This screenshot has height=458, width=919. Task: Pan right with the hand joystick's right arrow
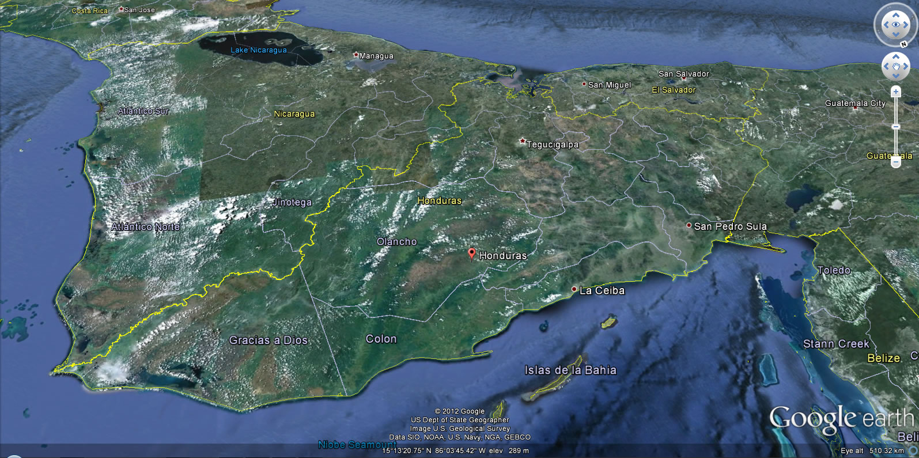906,67
